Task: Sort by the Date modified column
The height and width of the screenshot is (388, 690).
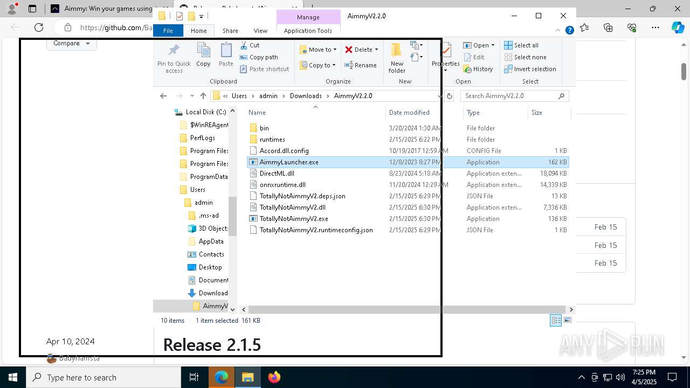Action: [424, 113]
